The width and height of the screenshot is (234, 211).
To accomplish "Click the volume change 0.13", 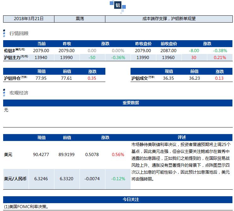I will 219,78.
